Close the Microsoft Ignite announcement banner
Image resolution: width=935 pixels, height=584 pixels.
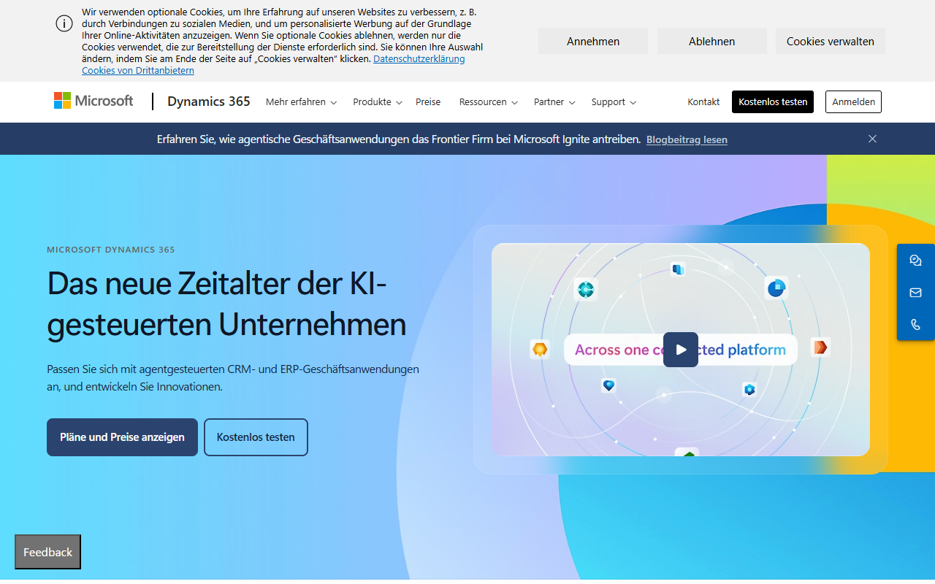point(872,139)
